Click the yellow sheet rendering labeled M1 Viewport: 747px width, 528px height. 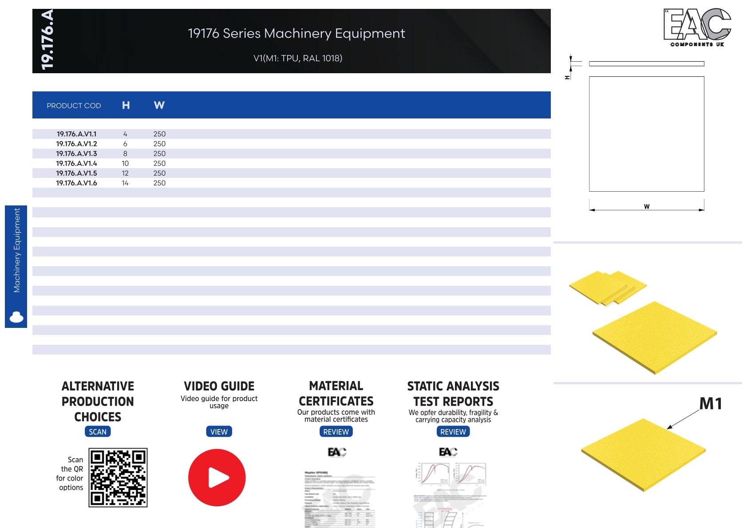[x=643, y=454]
